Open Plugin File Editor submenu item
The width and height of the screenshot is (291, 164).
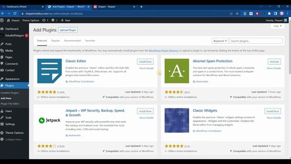click(10, 103)
